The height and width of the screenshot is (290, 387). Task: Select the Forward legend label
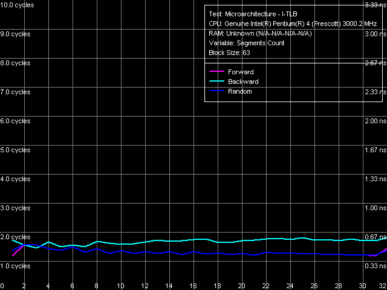coord(241,72)
